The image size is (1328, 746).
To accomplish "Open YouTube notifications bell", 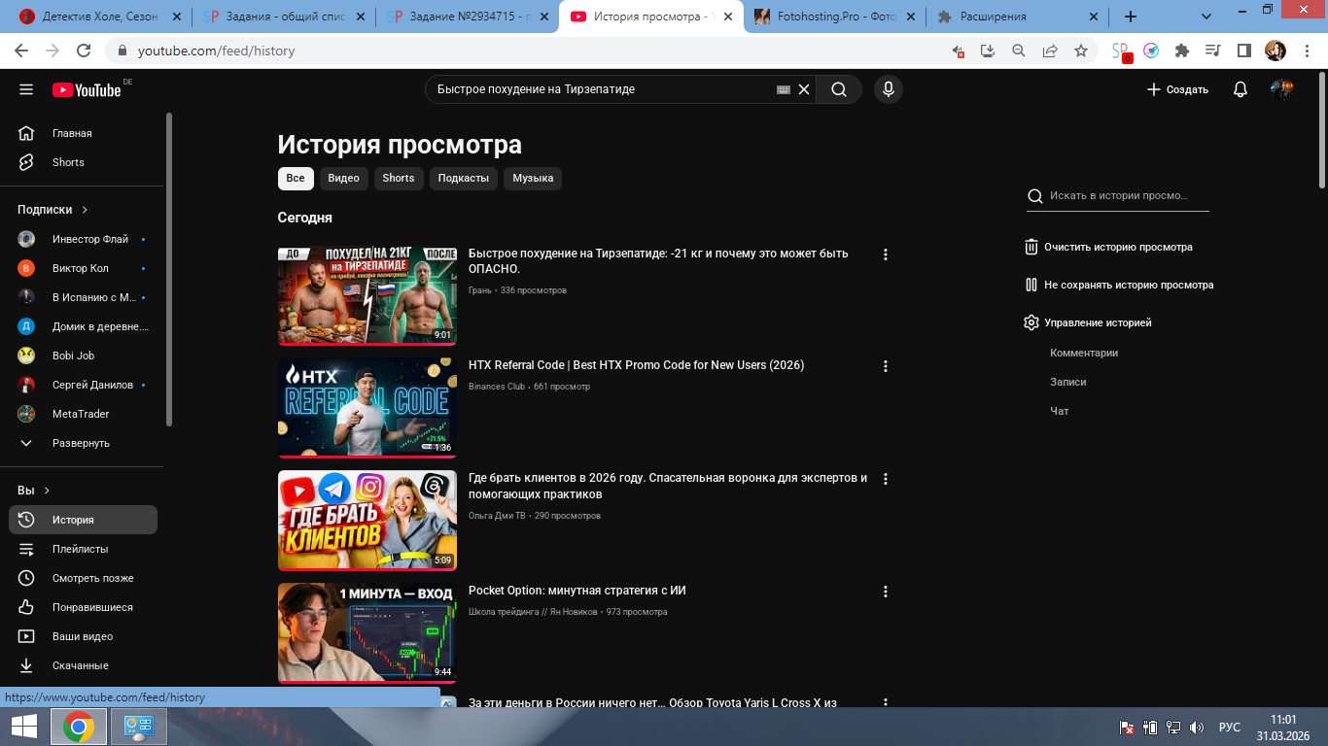I will tap(1241, 89).
